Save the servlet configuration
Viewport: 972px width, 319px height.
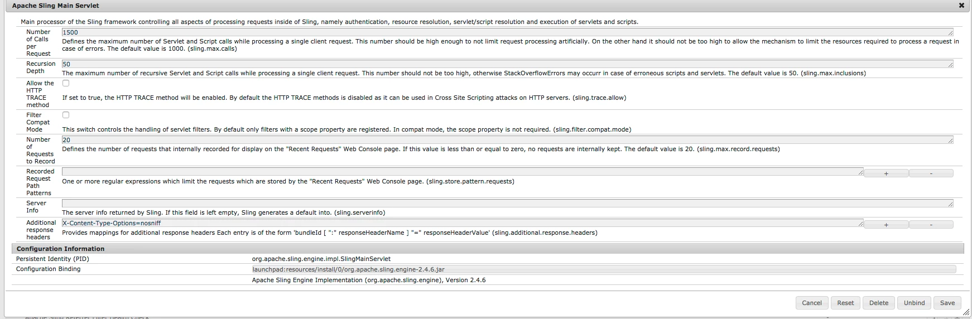tap(947, 303)
